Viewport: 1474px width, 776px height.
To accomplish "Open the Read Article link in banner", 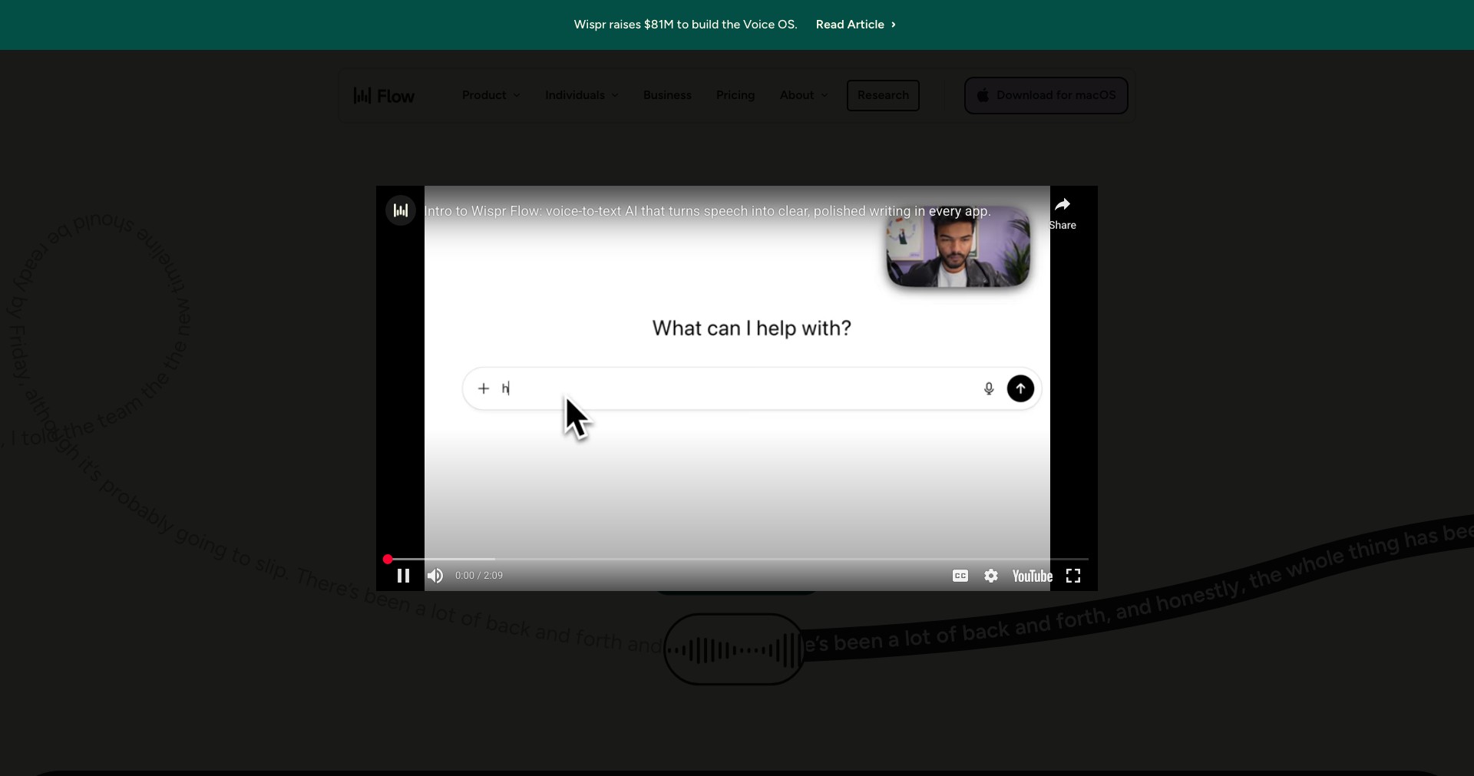I will tap(856, 25).
